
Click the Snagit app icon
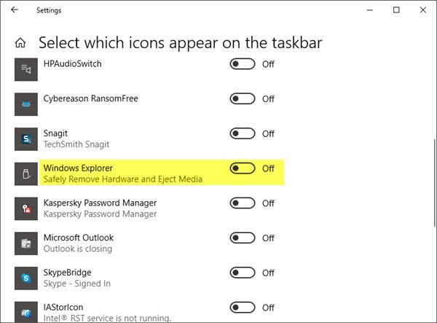(x=27, y=139)
